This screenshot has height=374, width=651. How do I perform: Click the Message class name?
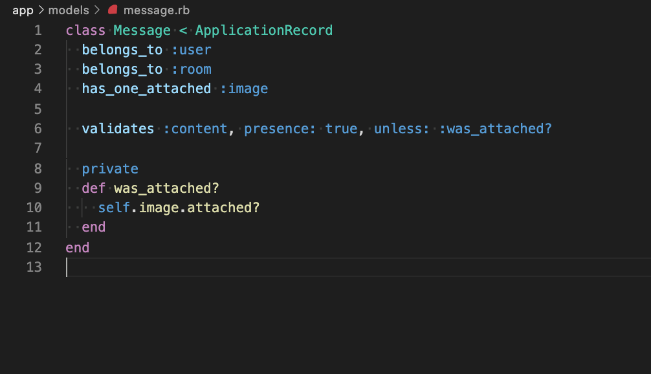pyautogui.click(x=142, y=30)
